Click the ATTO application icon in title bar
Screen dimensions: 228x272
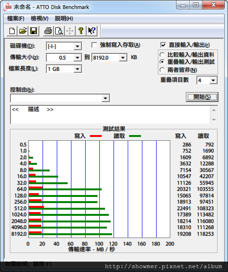point(8,7)
